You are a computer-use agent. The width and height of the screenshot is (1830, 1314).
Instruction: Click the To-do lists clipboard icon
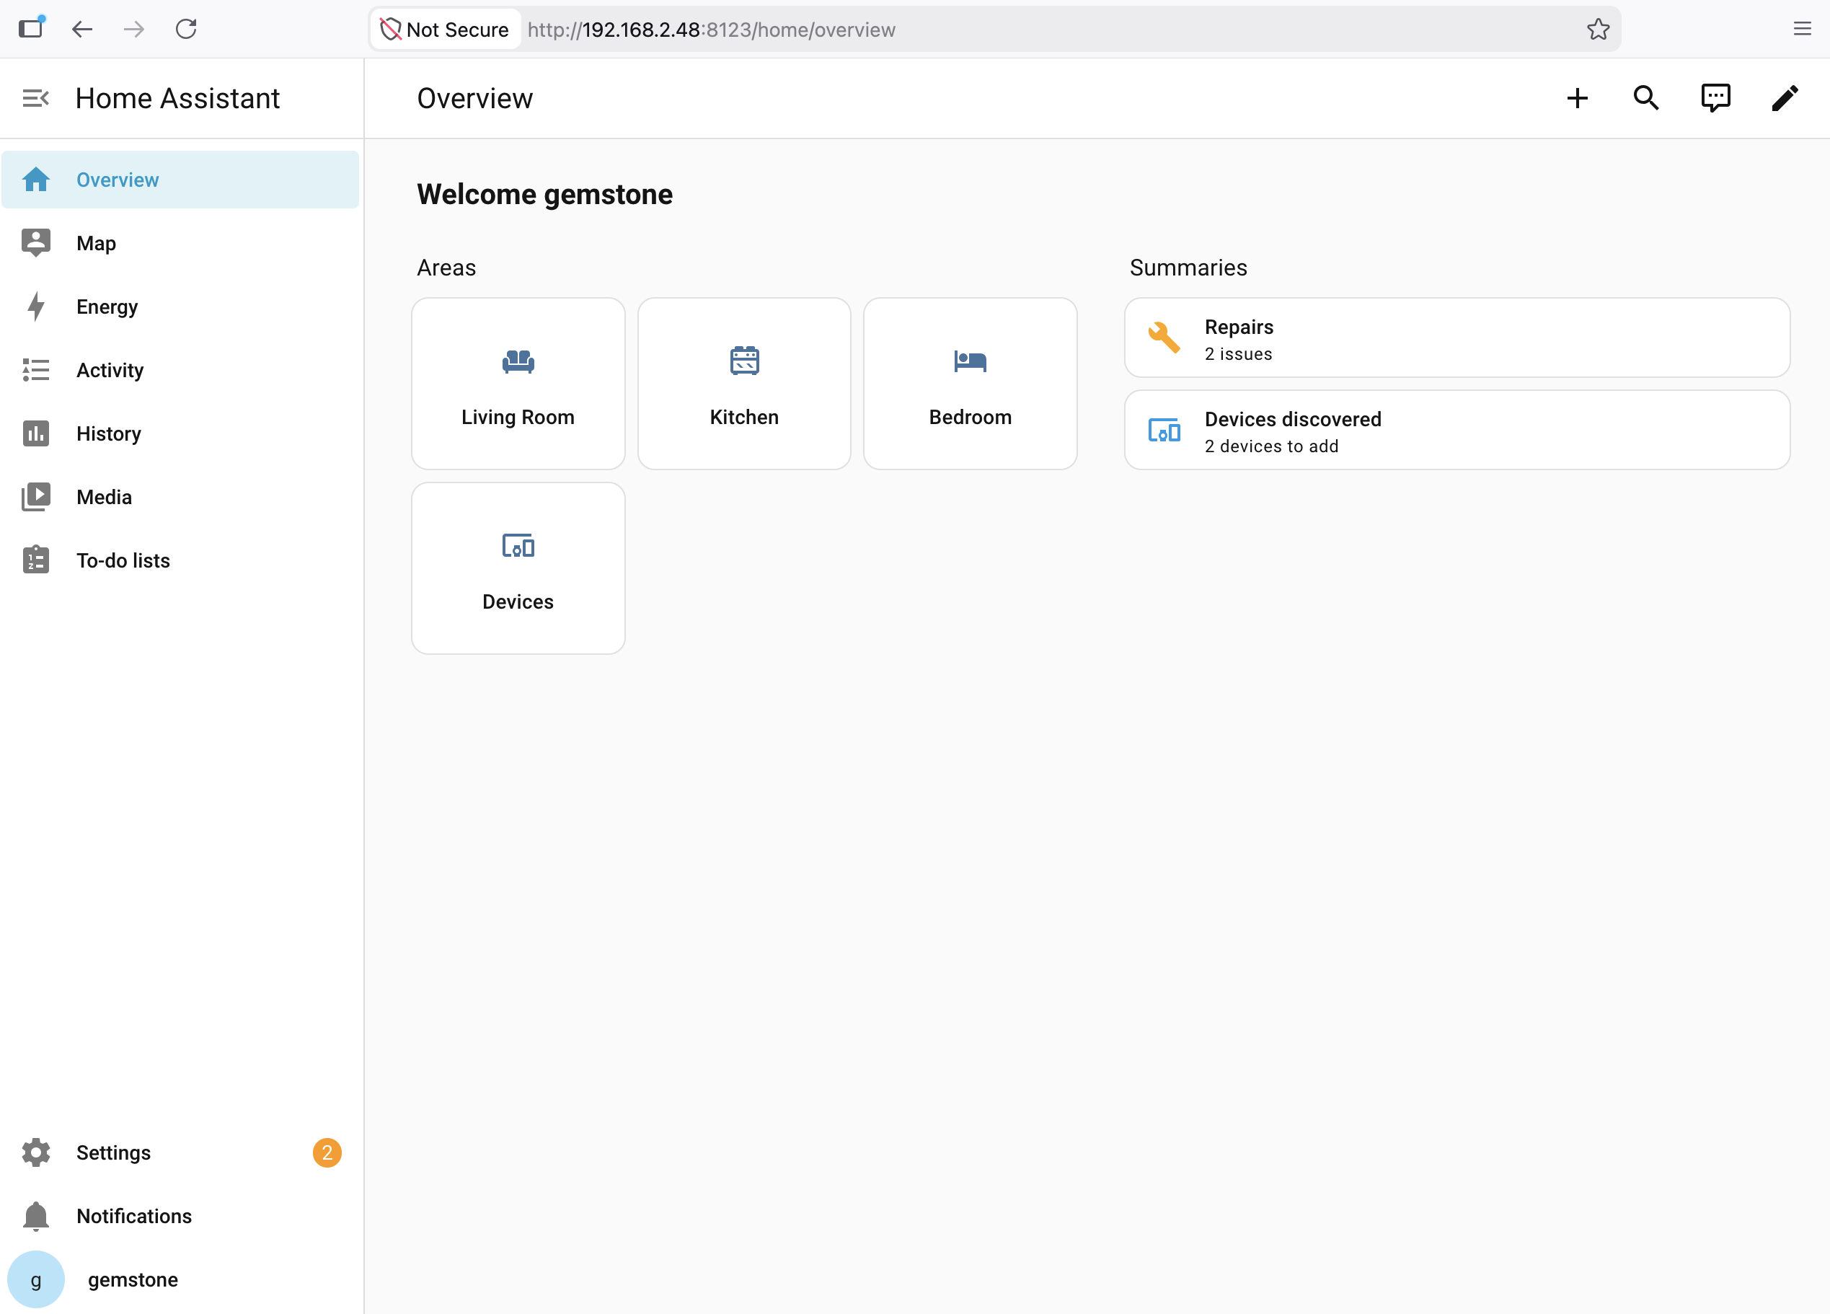click(x=35, y=560)
